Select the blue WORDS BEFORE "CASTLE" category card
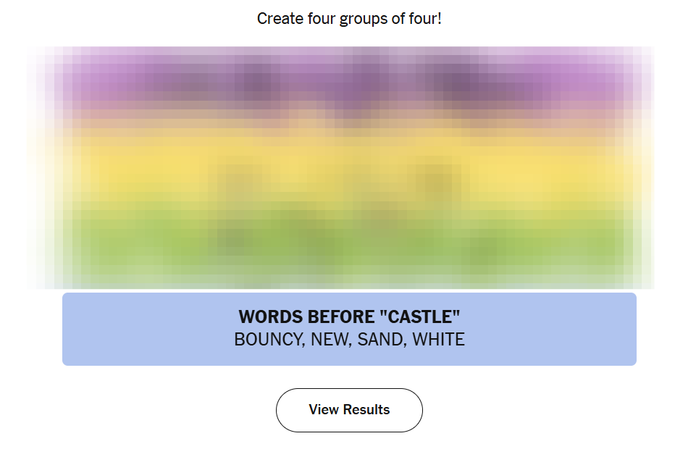 click(x=349, y=329)
